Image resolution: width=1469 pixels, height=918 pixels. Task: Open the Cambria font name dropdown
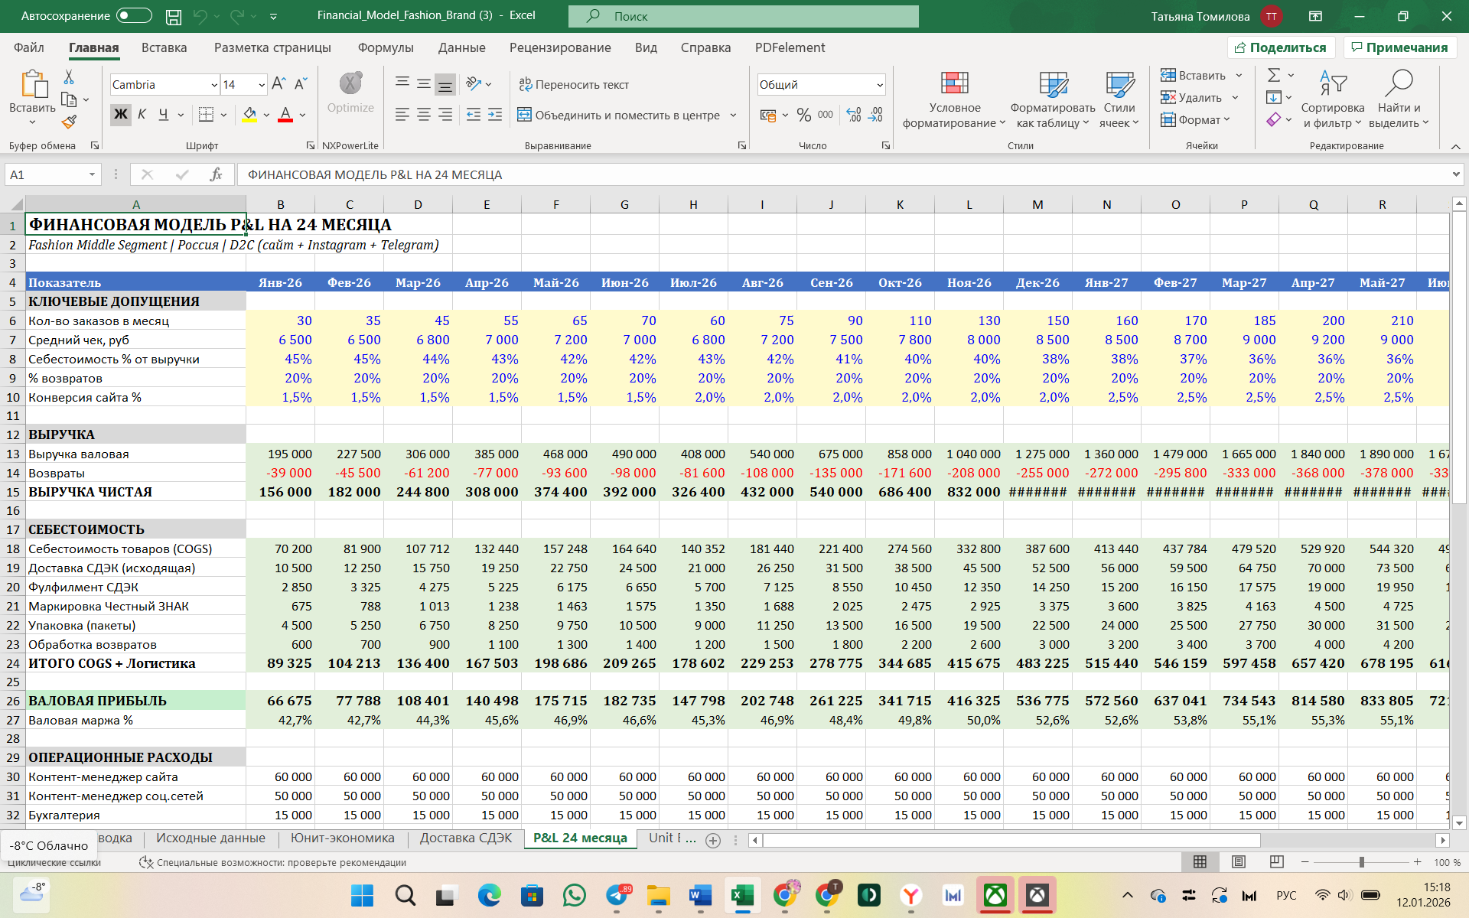pyautogui.click(x=214, y=85)
